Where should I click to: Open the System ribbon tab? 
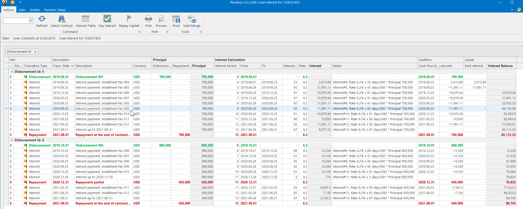click(x=35, y=10)
